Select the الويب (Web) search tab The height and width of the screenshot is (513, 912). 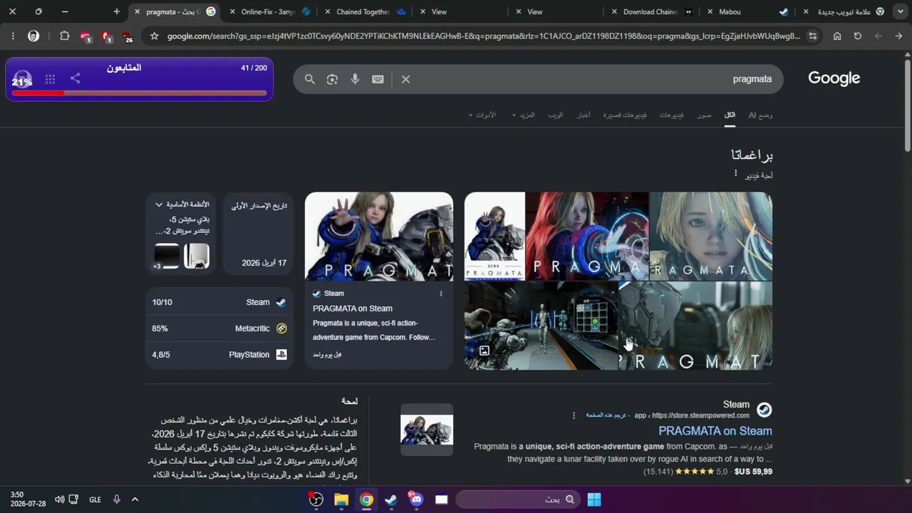pos(555,115)
